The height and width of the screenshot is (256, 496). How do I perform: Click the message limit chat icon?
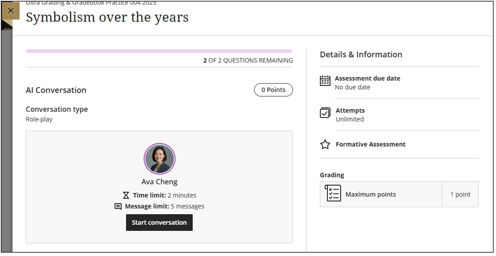118,207
